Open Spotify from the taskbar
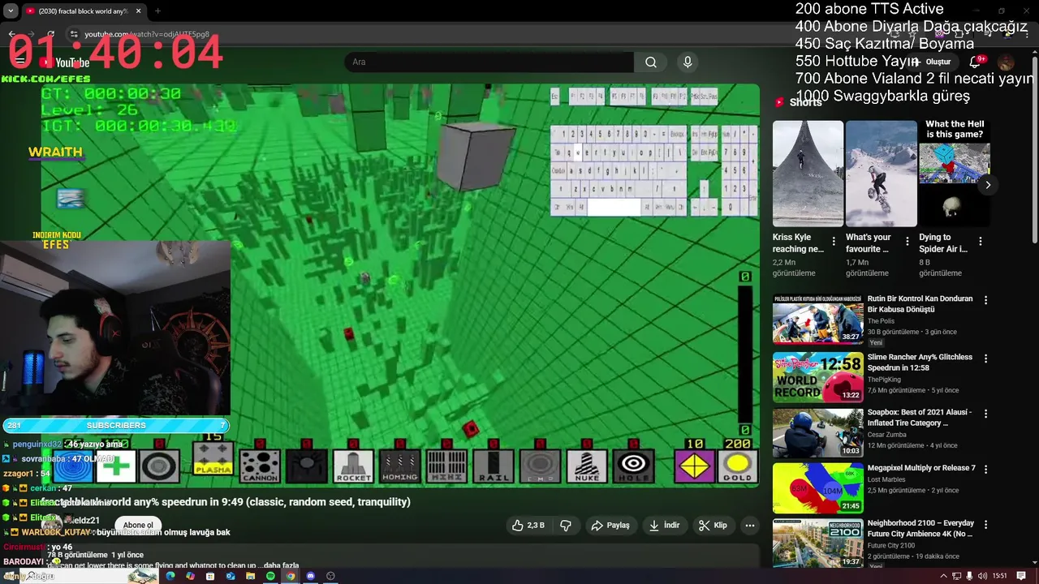 point(270,576)
